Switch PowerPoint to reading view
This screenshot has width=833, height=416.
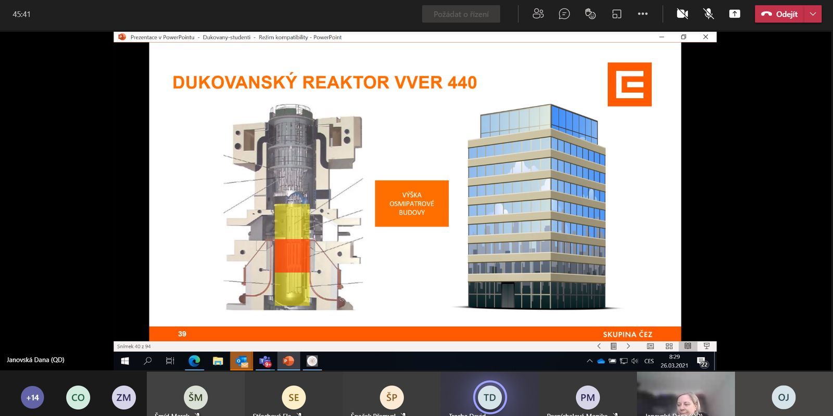pos(688,346)
